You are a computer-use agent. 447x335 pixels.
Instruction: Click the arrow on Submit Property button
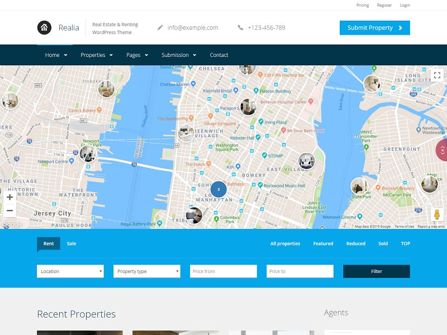pos(401,28)
